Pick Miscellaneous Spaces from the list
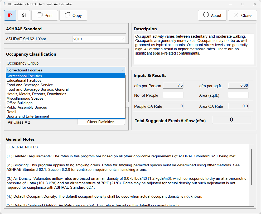261x214 pixels. click(66, 98)
